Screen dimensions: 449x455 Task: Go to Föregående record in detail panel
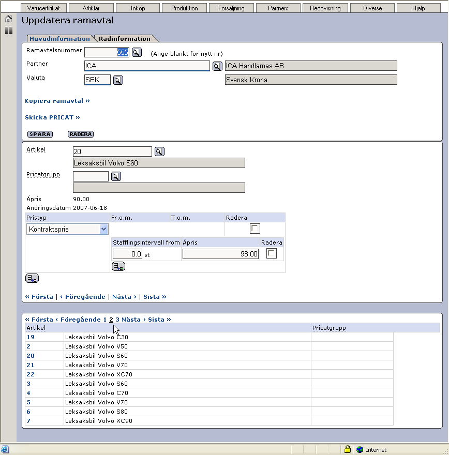(83, 297)
